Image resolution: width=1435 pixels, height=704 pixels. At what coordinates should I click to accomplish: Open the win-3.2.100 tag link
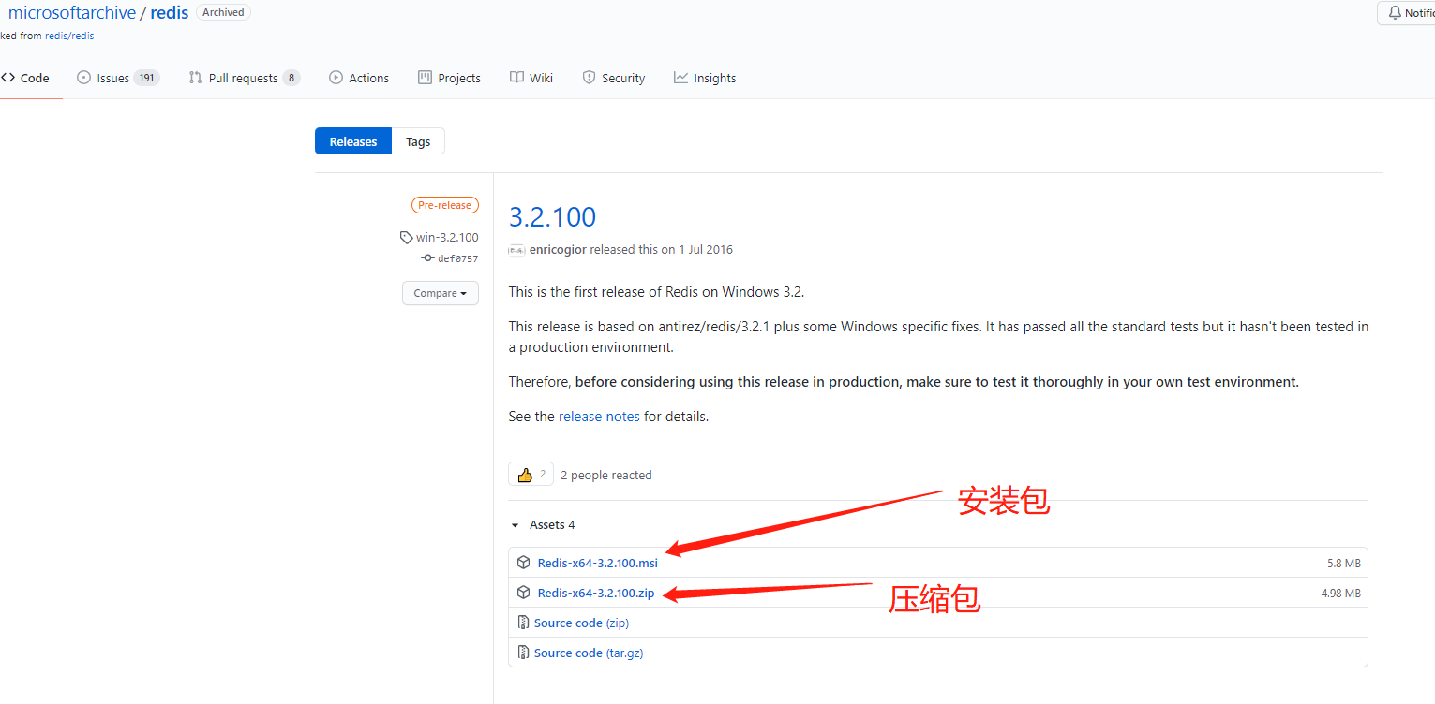[x=447, y=238]
